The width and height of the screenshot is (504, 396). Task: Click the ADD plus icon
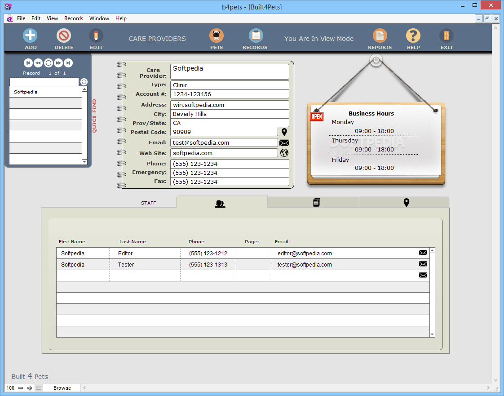(30, 36)
